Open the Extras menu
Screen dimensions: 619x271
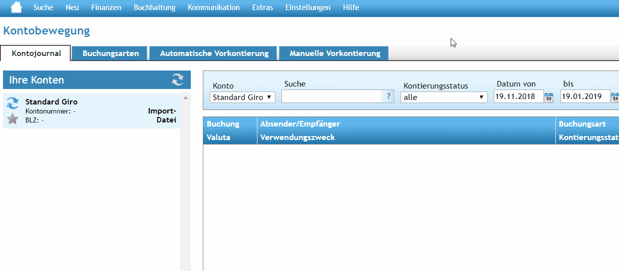click(x=262, y=7)
